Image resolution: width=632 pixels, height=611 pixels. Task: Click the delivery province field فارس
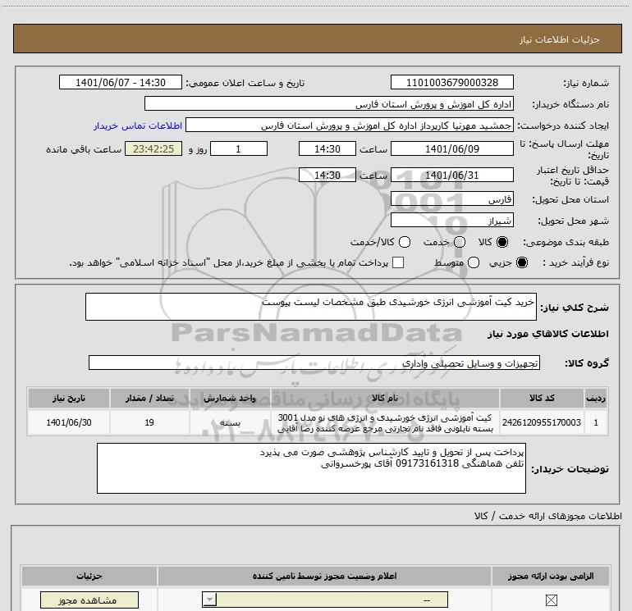coord(451,199)
